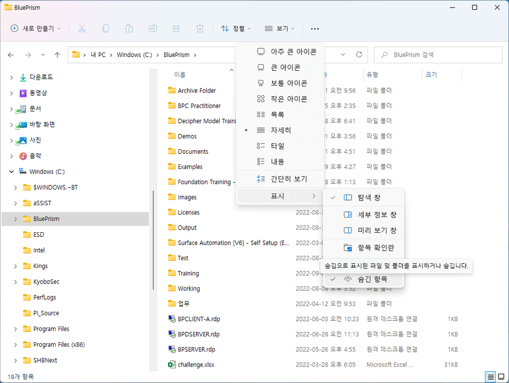Click the Rename icon in toolbar

(x=152, y=29)
